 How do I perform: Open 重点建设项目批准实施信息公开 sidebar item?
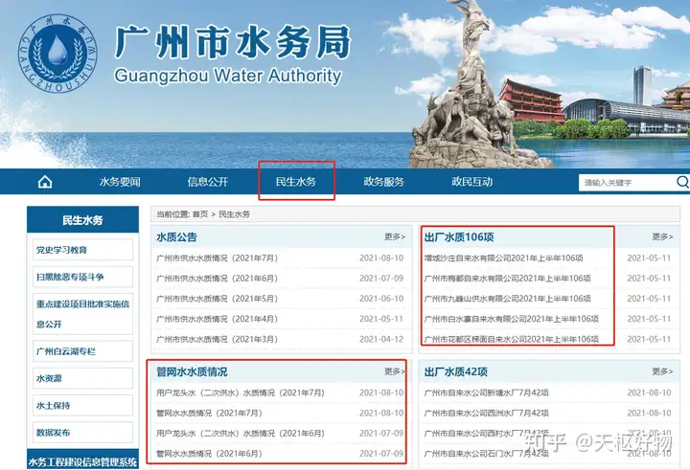pos(82,314)
